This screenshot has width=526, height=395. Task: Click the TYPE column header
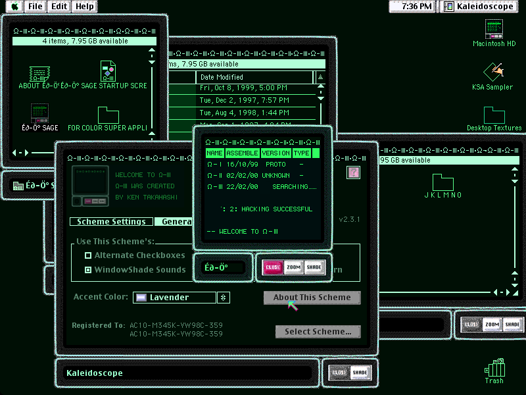pos(301,153)
